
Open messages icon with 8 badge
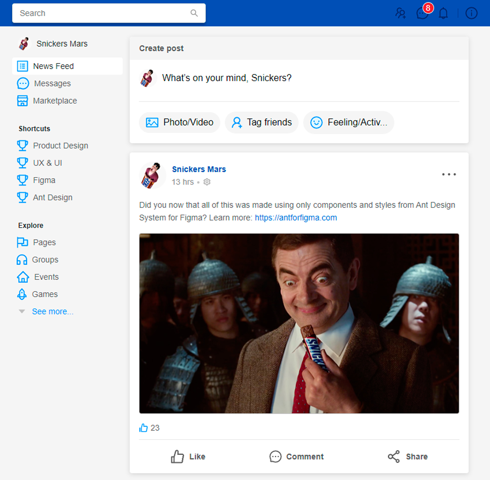(423, 13)
